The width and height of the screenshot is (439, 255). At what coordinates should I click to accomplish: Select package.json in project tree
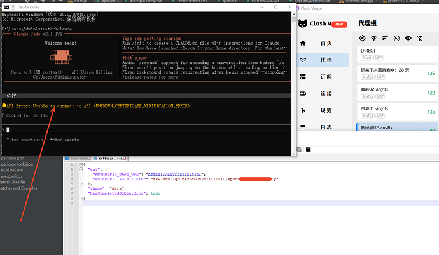(x=12, y=158)
